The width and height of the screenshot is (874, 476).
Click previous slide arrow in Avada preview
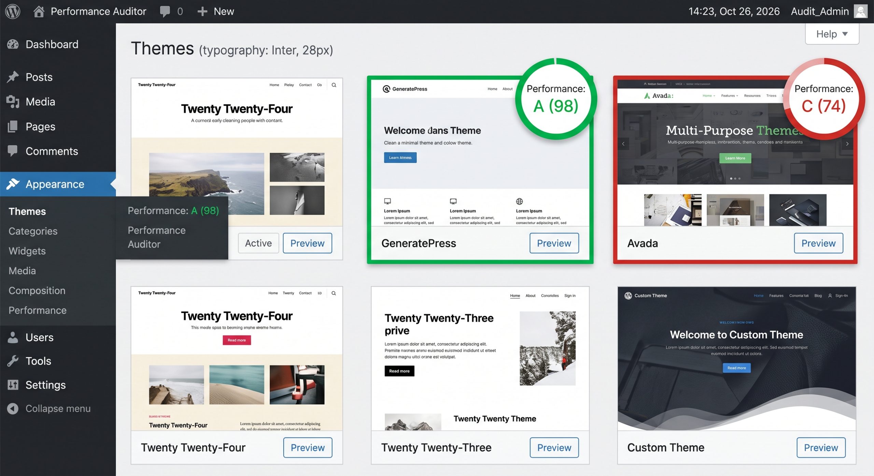click(623, 144)
